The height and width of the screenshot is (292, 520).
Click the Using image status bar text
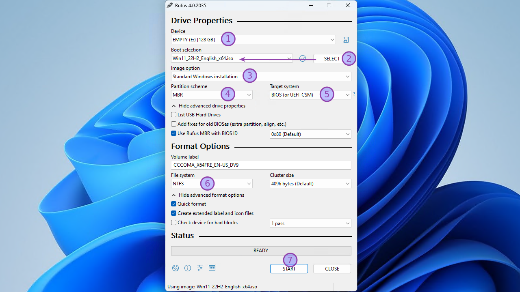(x=212, y=287)
